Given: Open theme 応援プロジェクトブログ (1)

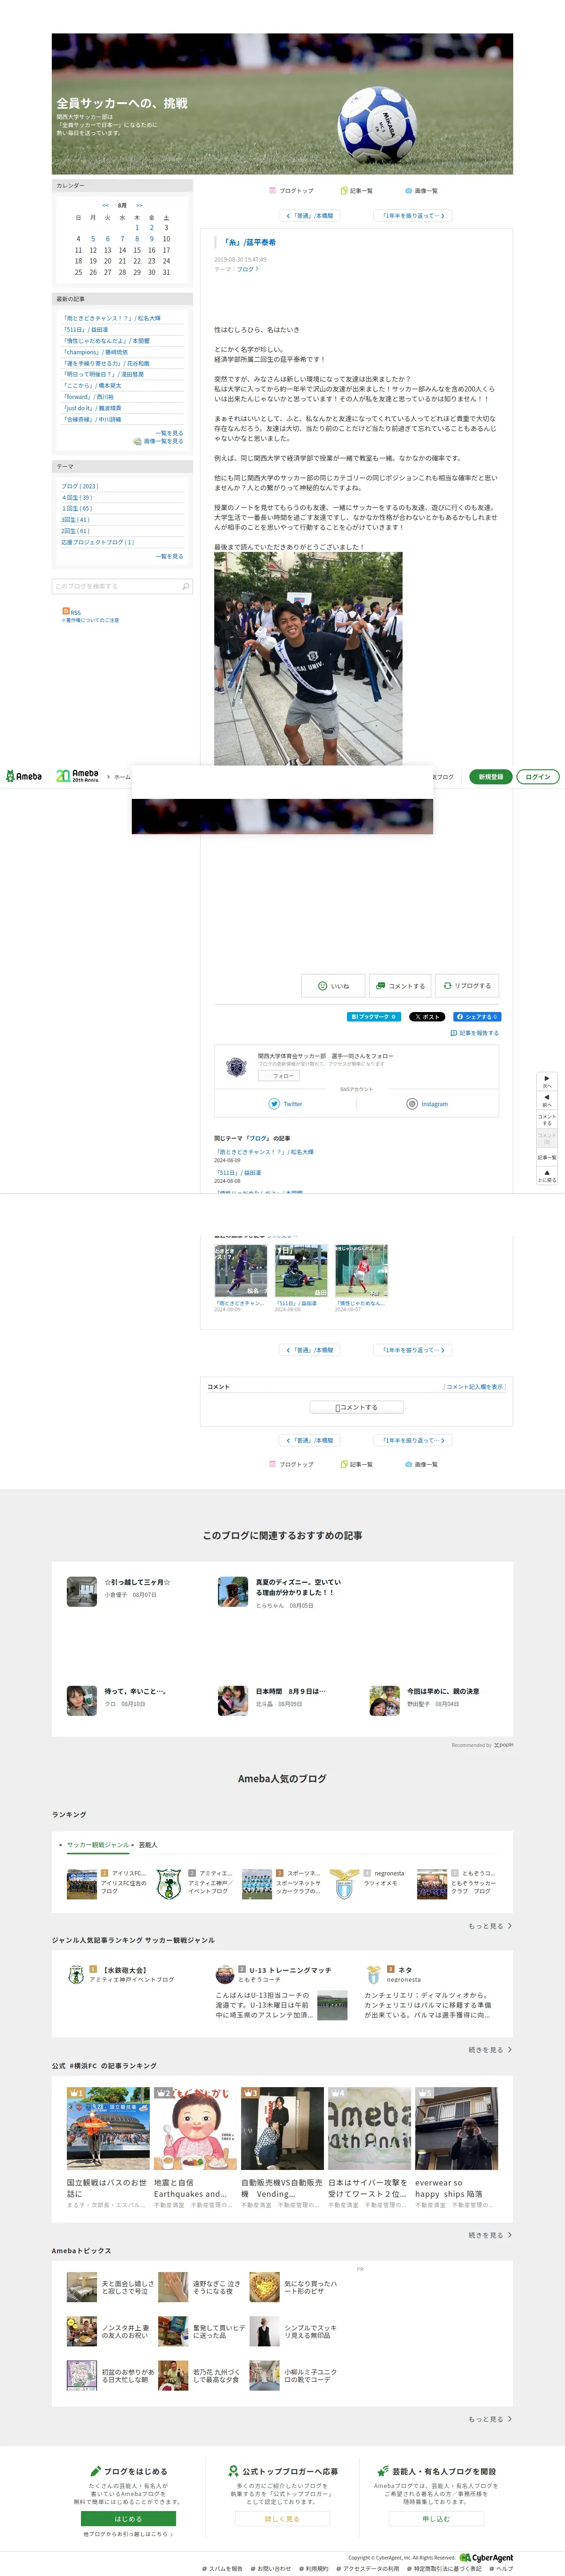Looking at the screenshot, I should click(98, 542).
